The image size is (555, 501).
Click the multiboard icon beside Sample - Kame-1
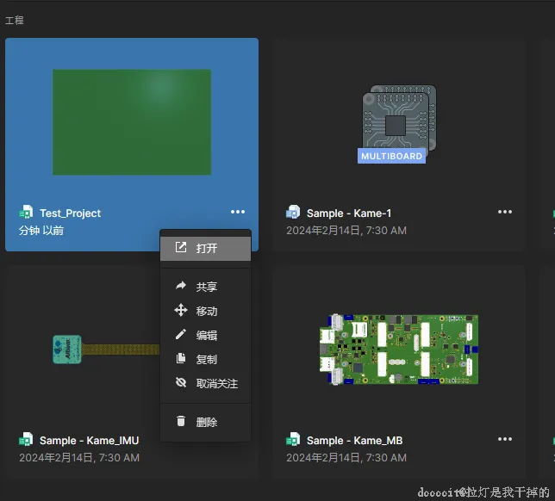point(293,212)
